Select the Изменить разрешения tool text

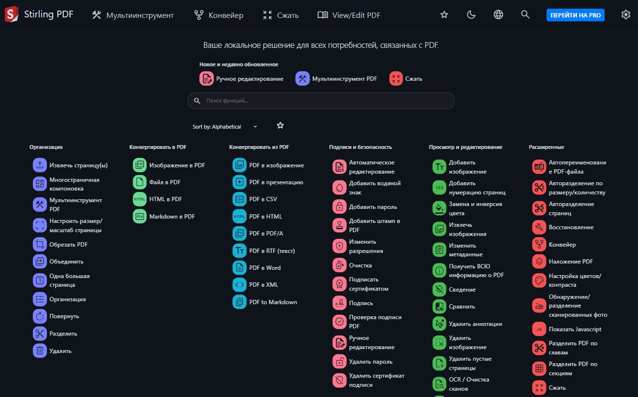[x=366, y=246]
